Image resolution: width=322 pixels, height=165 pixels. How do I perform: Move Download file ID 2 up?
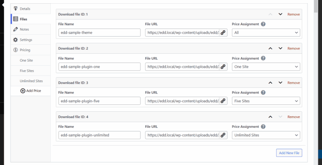[x=270, y=48]
